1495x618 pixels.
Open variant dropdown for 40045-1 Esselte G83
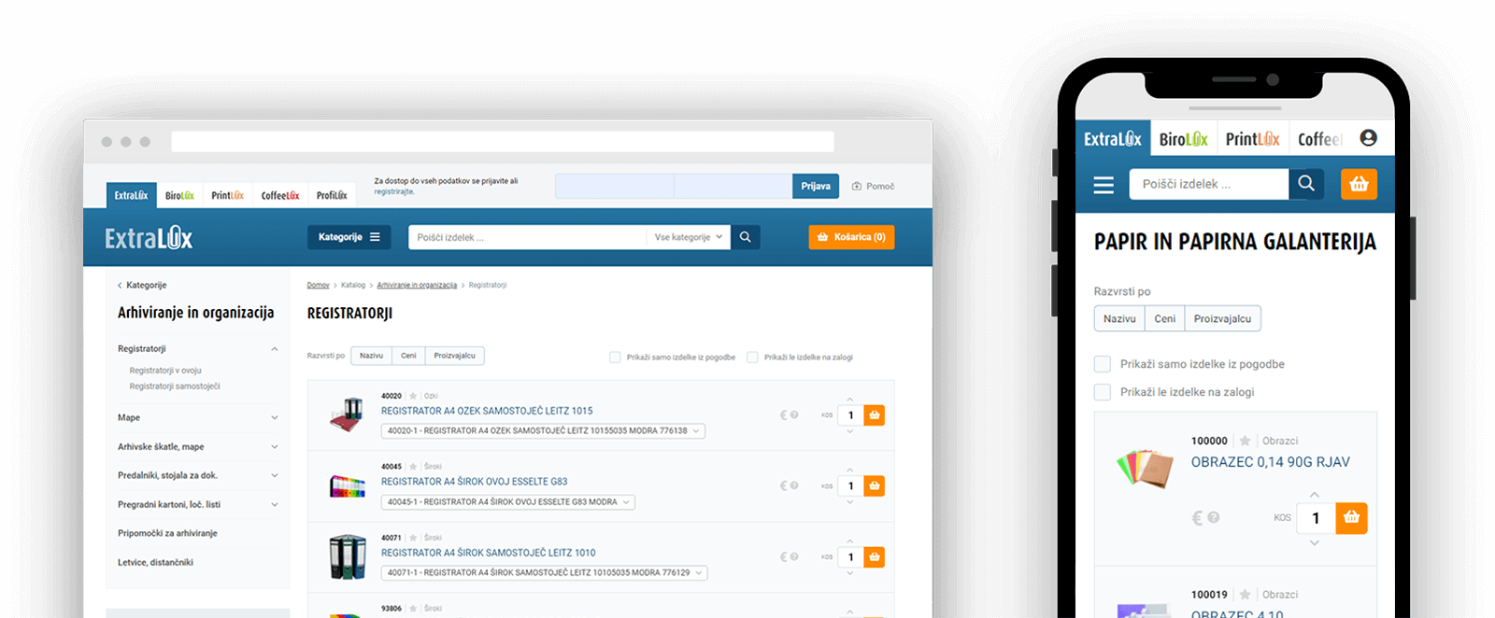508,502
